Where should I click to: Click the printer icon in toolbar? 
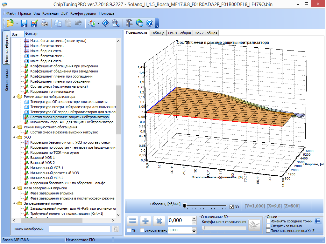(x=45, y=23)
